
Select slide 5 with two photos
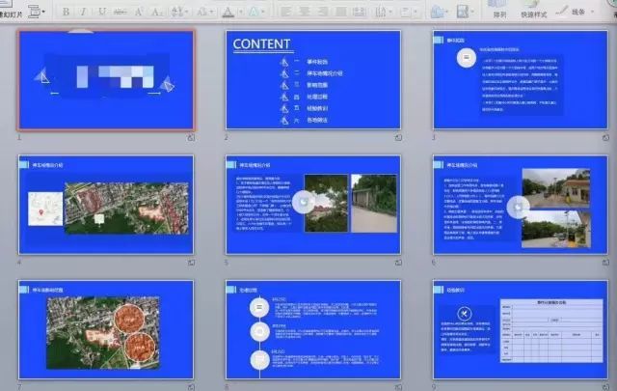click(313, 205)
